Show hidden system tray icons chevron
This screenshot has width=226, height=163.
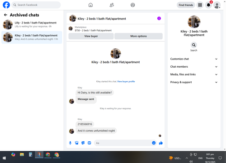(x=187, y=158)
